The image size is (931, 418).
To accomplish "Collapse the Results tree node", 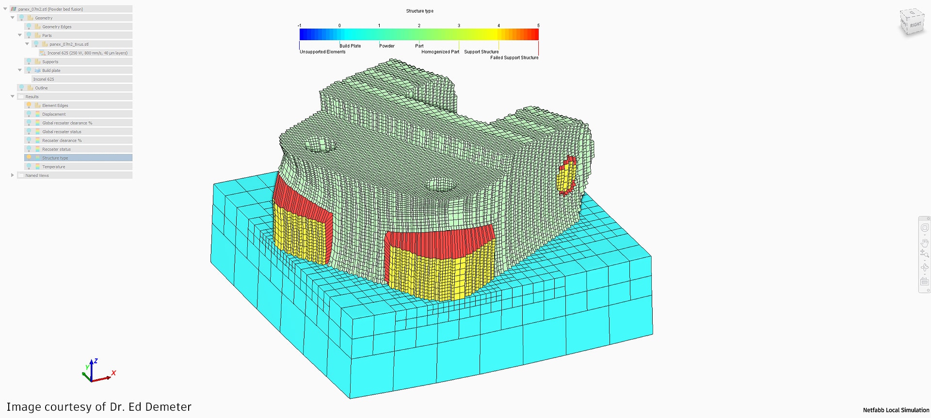I will [13, 96].
